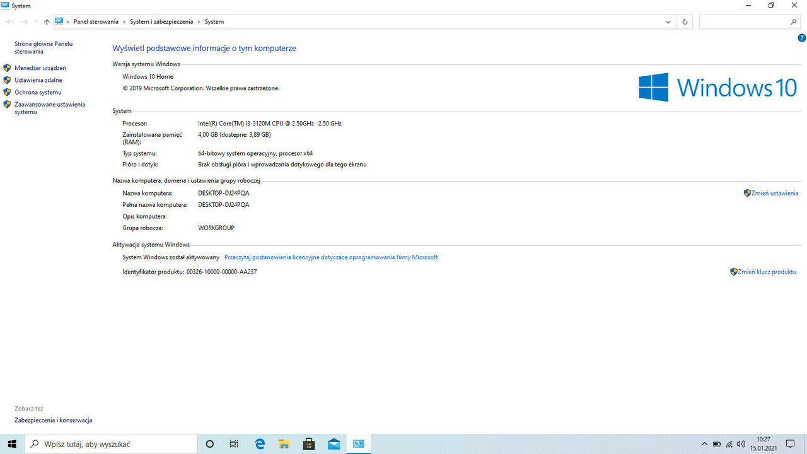
Task: Click the WORKGROUP value
Action: click(x=216, y=228)
